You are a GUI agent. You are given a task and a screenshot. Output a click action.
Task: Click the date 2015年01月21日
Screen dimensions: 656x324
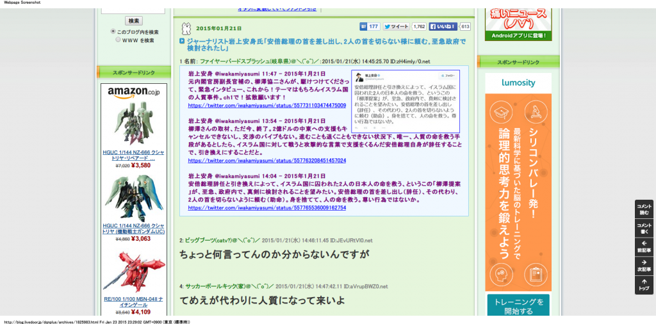[219, 28]
